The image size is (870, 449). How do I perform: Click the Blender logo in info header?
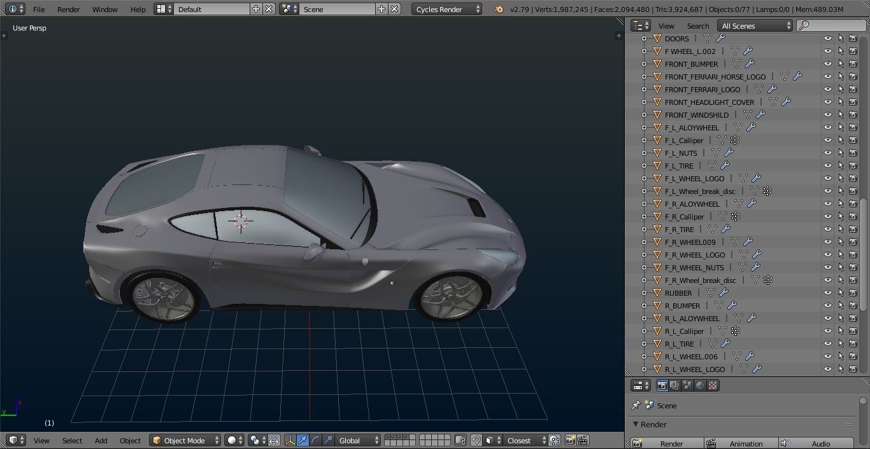click(499, 9)
